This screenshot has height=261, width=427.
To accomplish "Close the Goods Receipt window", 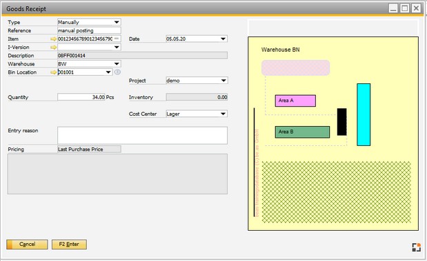I will [x=416, y=8].
